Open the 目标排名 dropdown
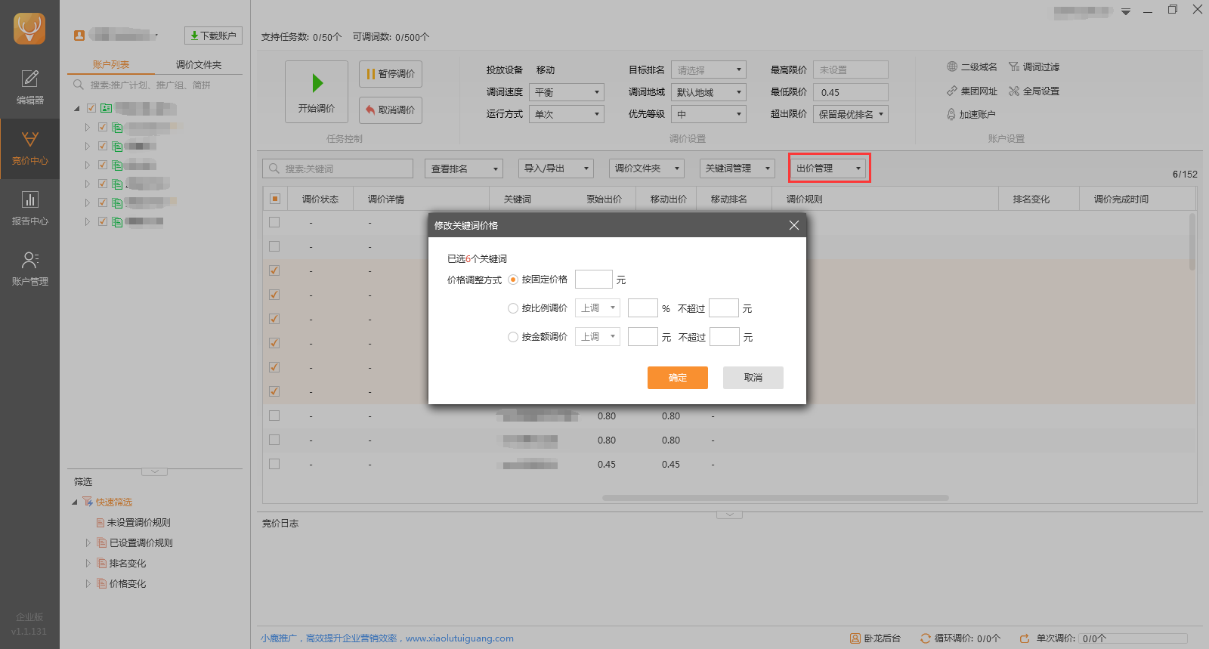The image size is (1209, 649). tap(709, 70)
